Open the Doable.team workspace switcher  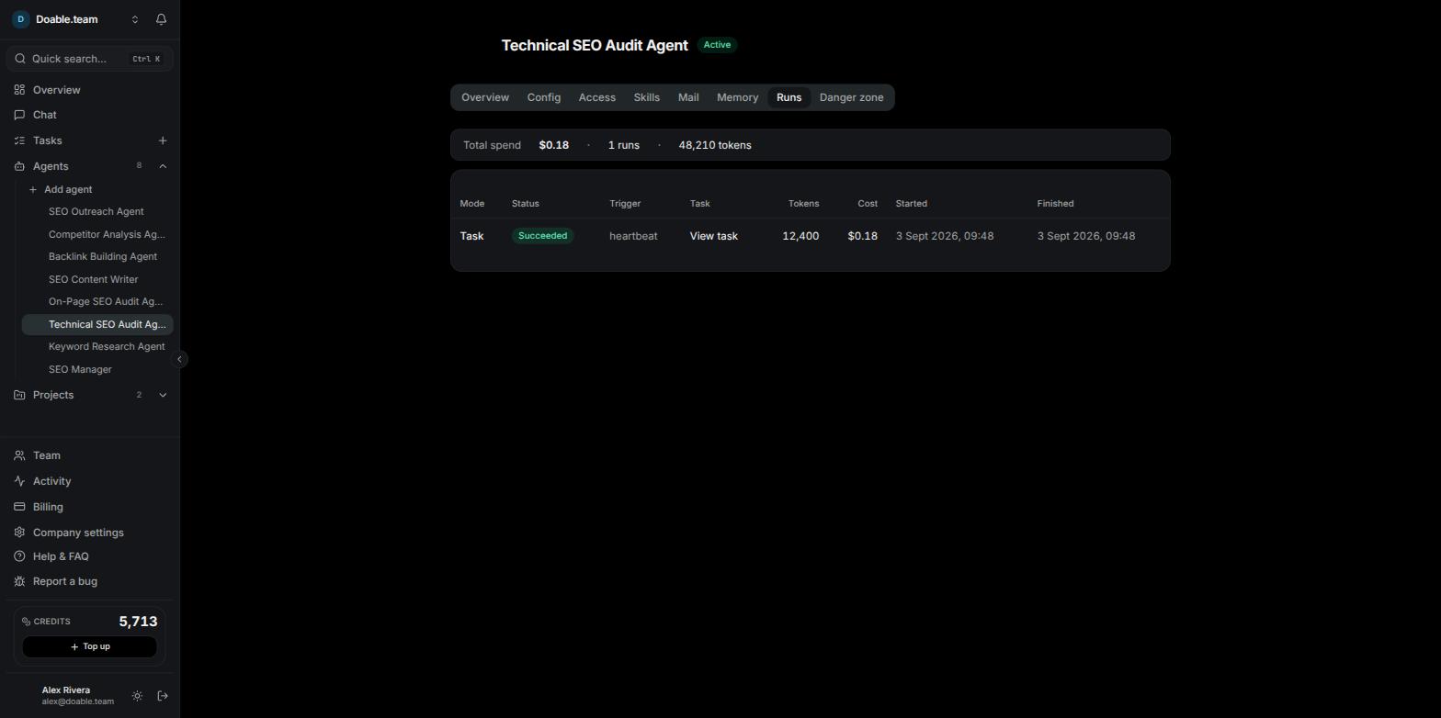coord(75,19)
